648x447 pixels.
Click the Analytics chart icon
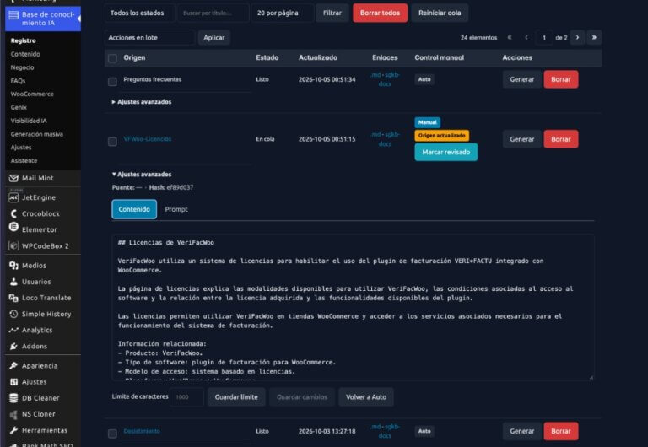pos(13,330)
